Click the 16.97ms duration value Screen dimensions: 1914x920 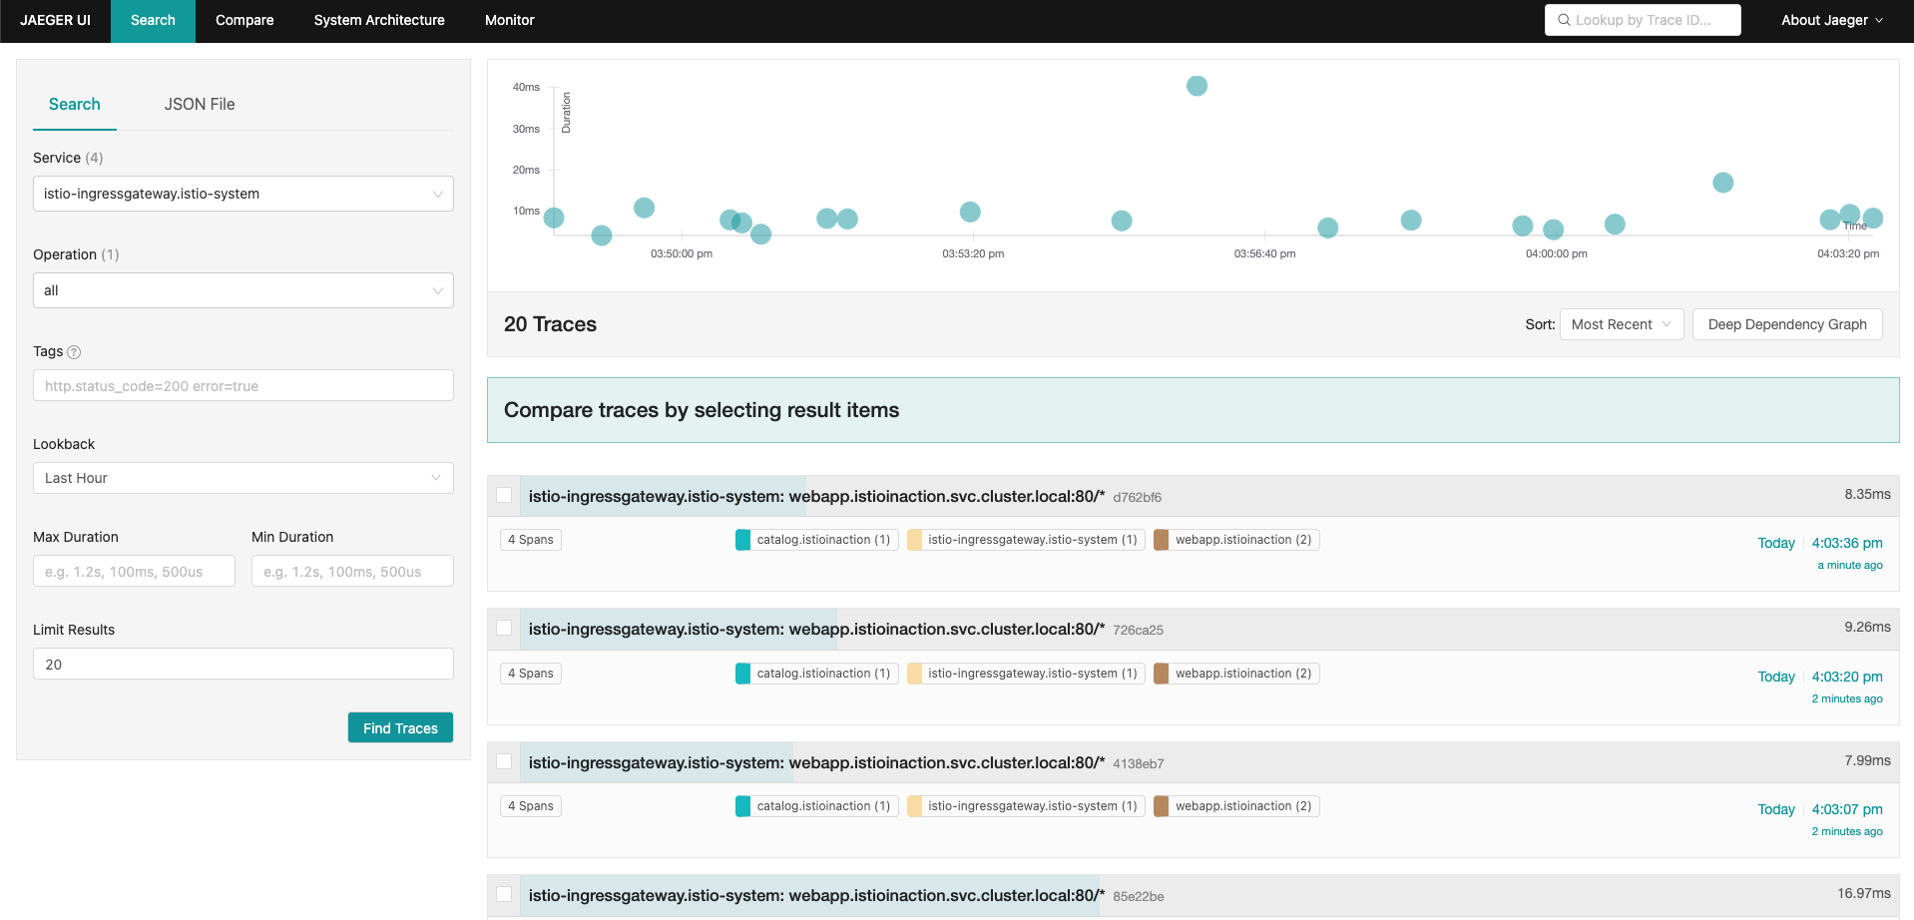(x=1864, y=893)
